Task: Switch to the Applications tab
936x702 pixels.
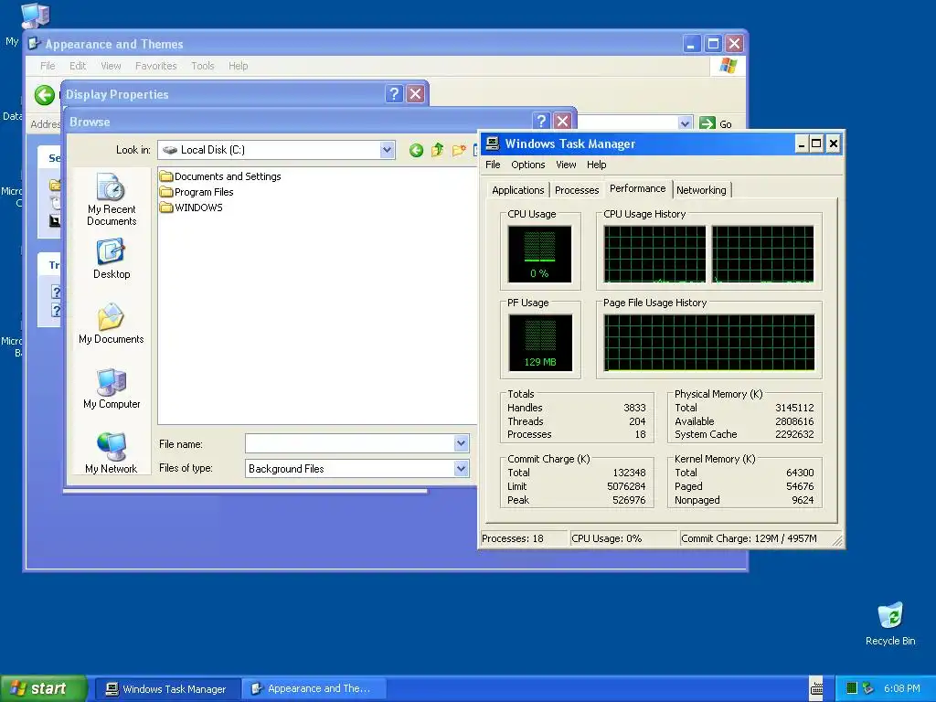Action: tap(517, 190)
